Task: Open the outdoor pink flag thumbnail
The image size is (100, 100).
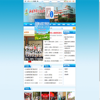Action: tap(71, 96)
